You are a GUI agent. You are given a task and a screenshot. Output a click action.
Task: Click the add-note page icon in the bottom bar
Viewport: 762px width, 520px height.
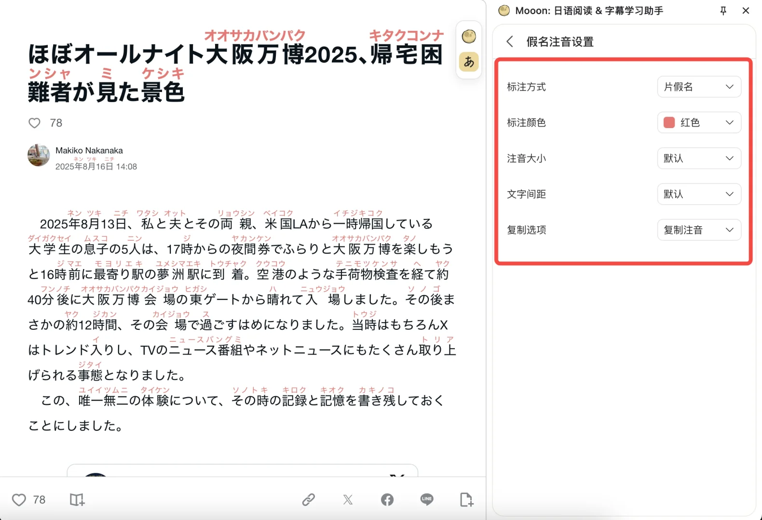pos(466,500)
